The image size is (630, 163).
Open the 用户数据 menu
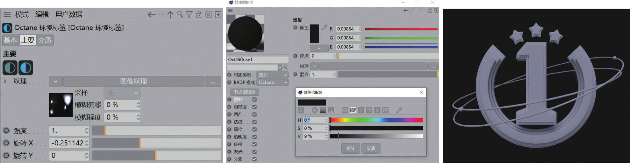click(69, 15)
